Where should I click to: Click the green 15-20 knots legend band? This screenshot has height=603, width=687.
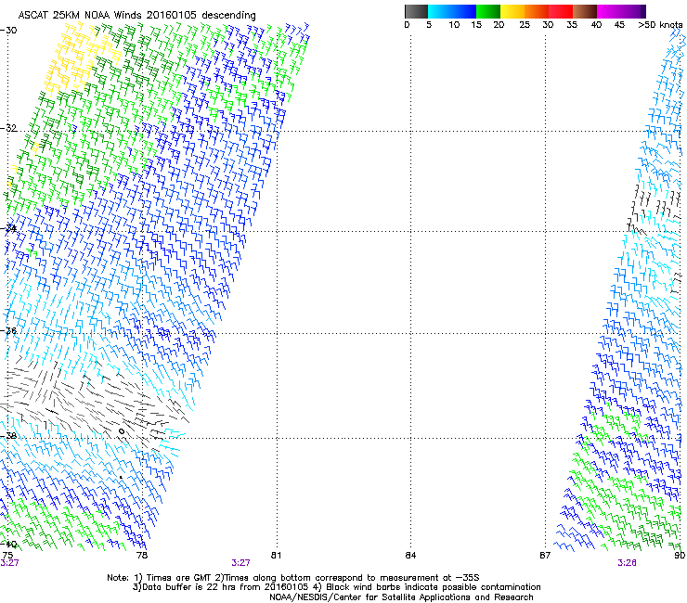point(488,11)
